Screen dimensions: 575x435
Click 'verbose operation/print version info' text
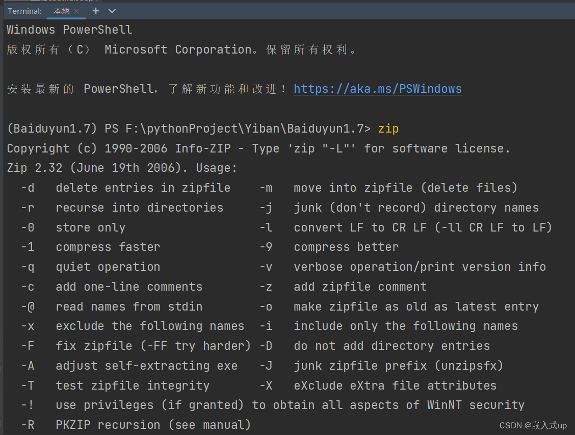[x=420, y=267]
